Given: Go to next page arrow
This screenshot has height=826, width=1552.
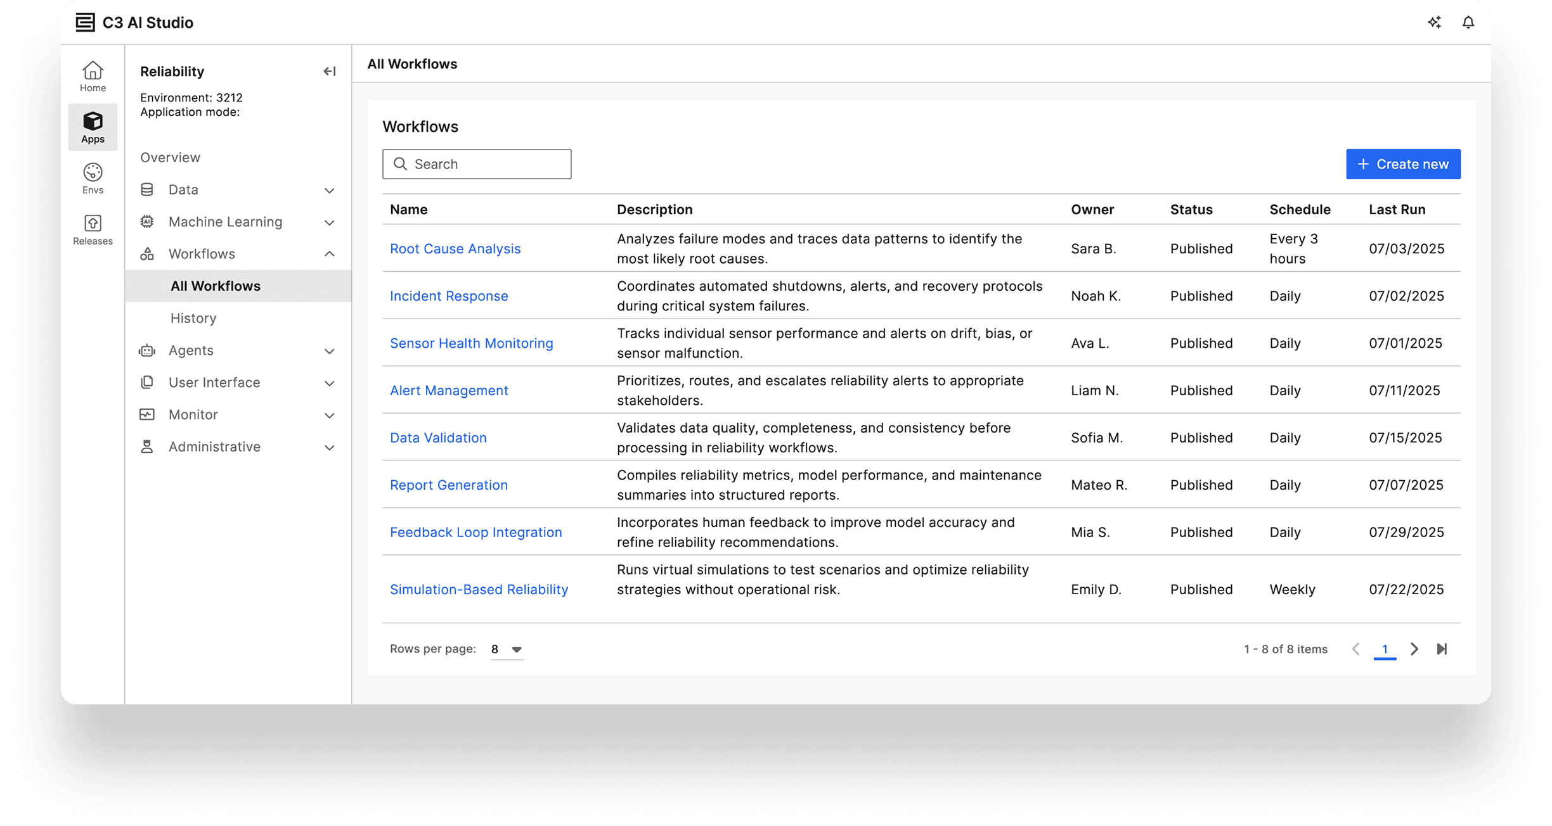Looking at the screenshot, I should click(1414, 649).
